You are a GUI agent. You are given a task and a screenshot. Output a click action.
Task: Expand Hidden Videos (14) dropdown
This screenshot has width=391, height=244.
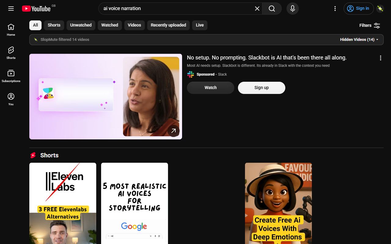point(359,40)
